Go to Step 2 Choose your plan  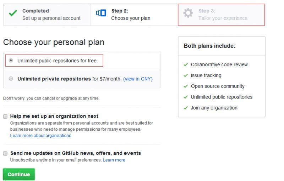click(134, 15)
